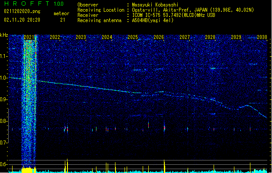Click the 2027 time marker
Viewport: 272px width, 173px height.
(x=185, y=37)
